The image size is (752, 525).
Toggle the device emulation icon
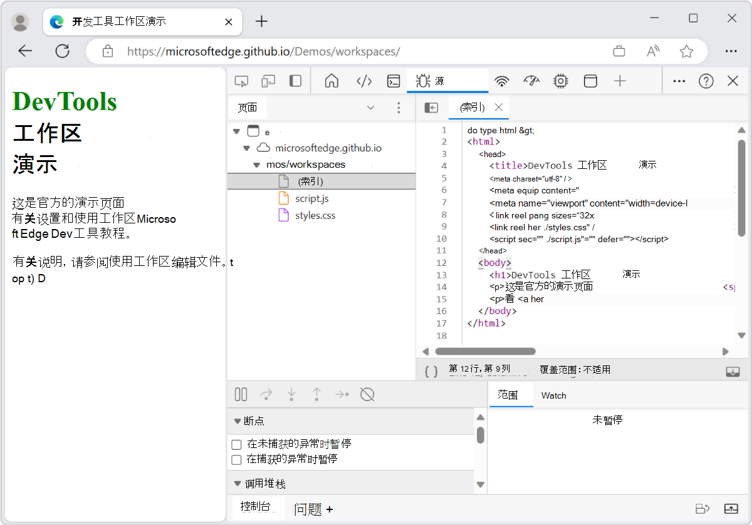(x=269, y=81)
